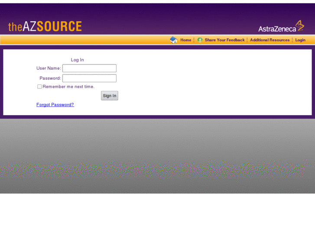The image size is (315, 236).
Task: Click theAZSOURCE logo in header
Action: click(x=45, y=26)
